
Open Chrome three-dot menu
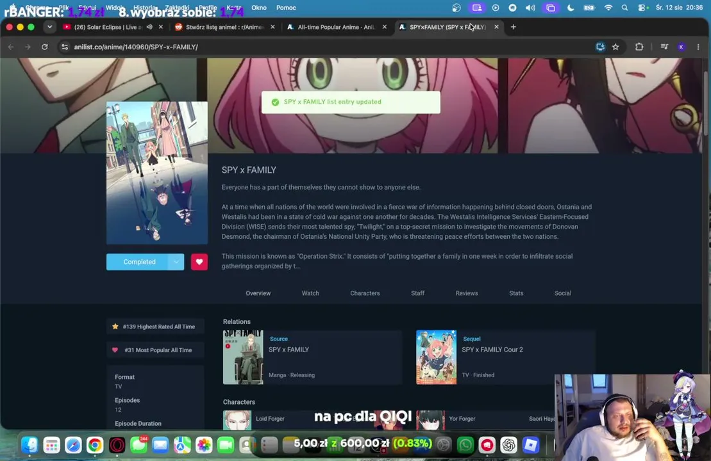[698, 47]
